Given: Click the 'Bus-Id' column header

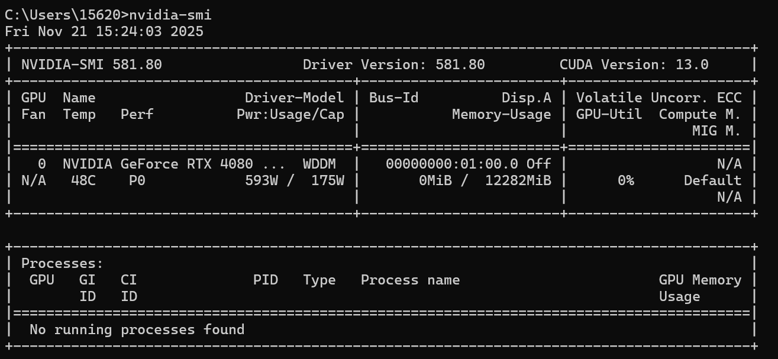Looking at the screenshot, I should coord(394,98).
